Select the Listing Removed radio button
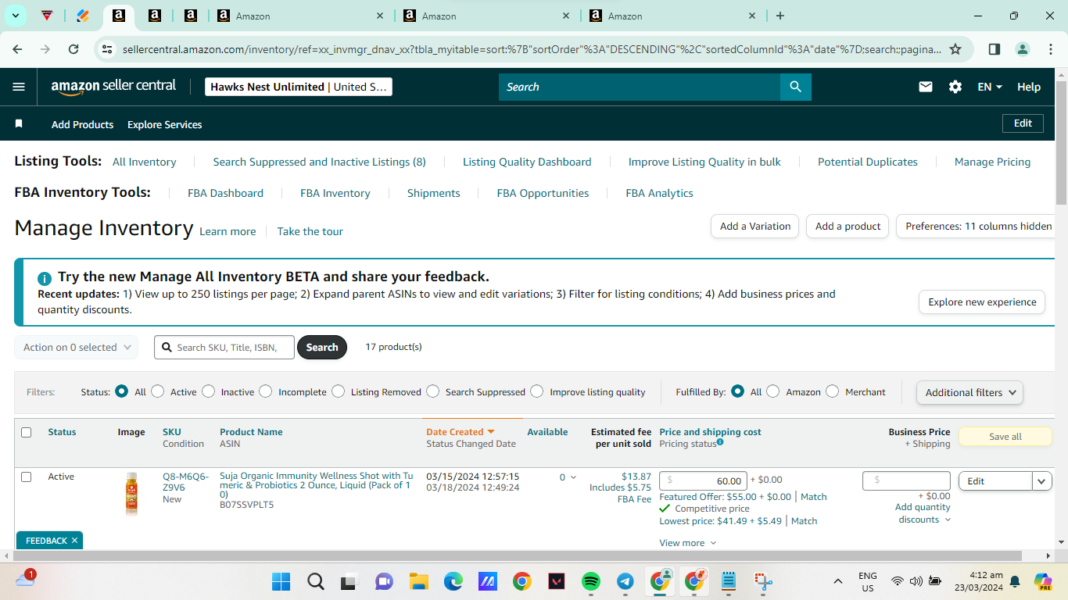The image size is (1068, 600). 339,391
